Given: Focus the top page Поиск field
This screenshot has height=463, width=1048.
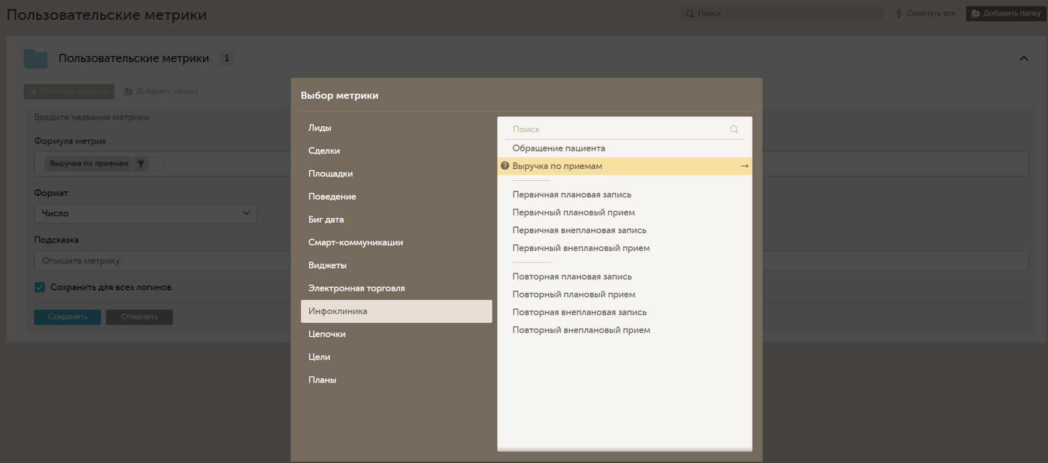Looking at the screenshot, I should tap(782, 13).
